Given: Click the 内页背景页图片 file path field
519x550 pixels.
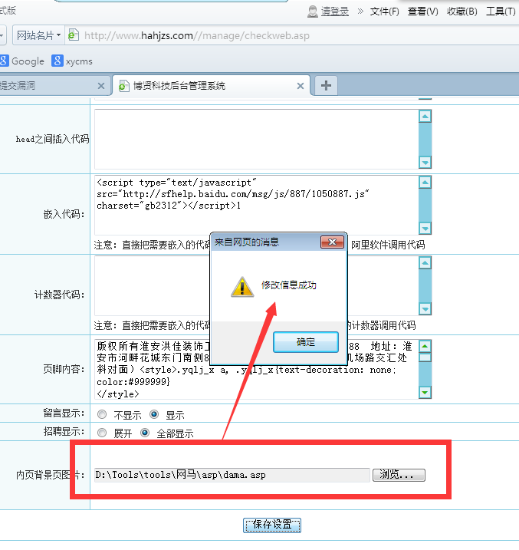Looking at the screenshot, I should tap(232, 475).
